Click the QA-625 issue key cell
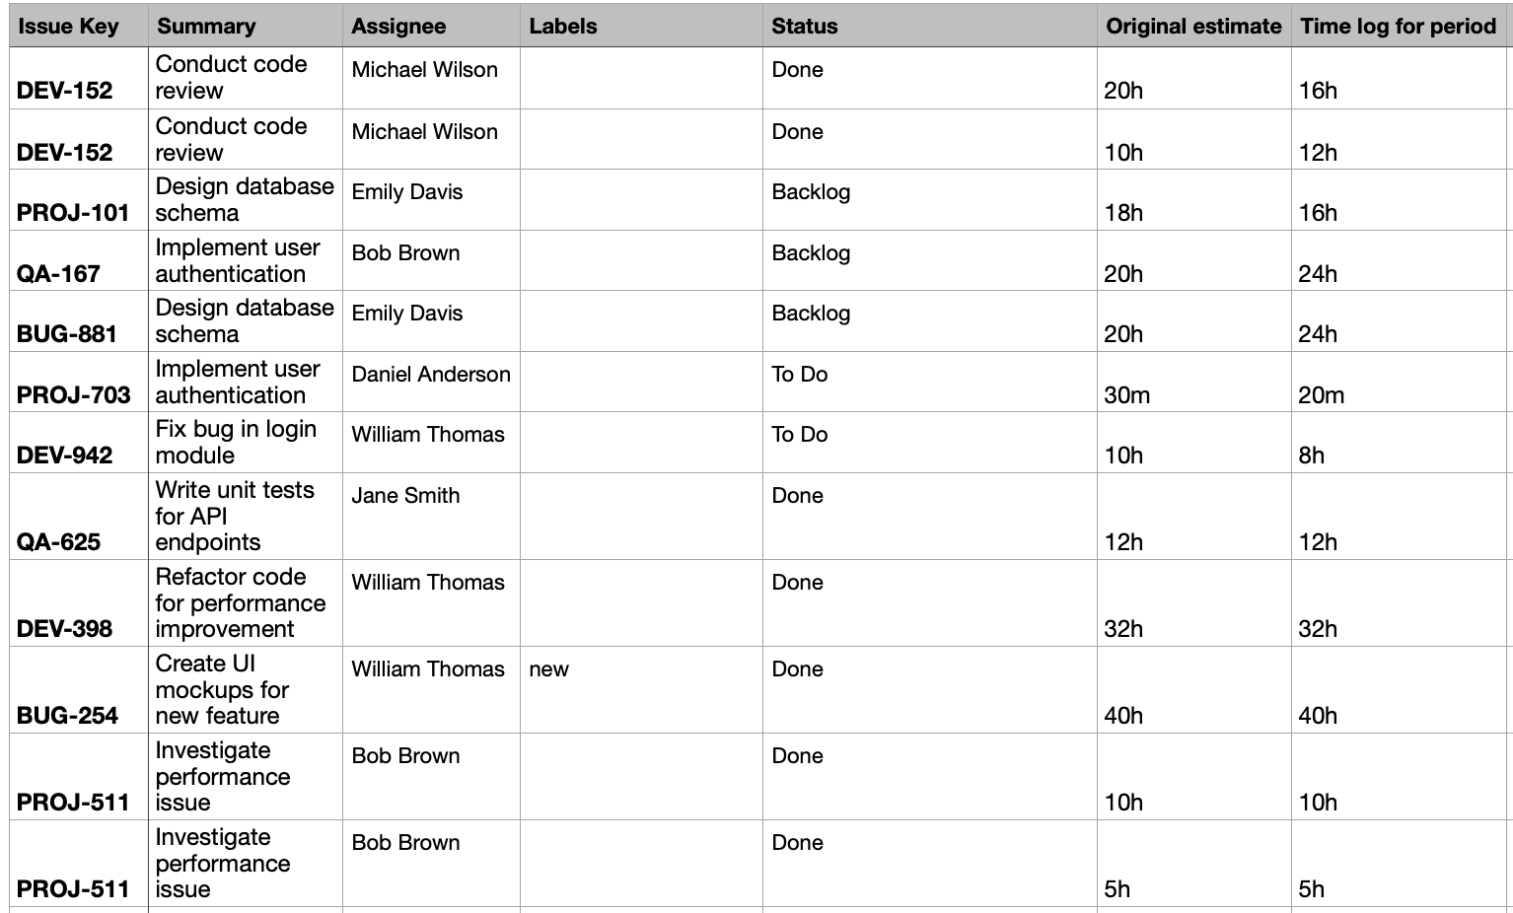 coord(58,542)
